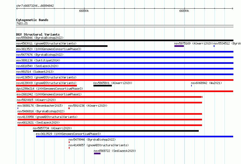Click the nsv6068942 (Wu2021) label
The width and height of the screenshot is (241, 164).
pyautogui.click(x=206, y=83)
